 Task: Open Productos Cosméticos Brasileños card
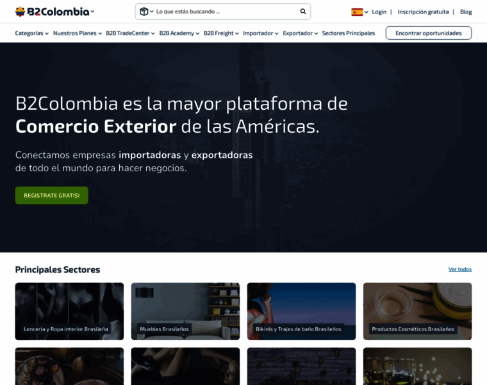(417, 311)
